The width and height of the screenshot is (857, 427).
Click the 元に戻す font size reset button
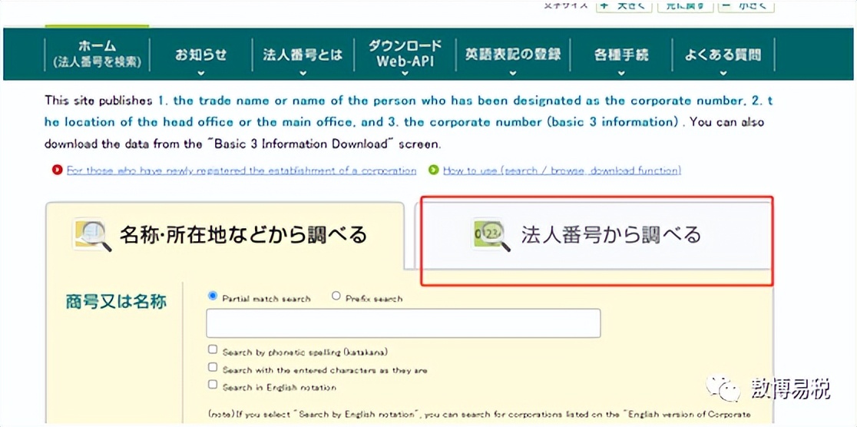click(686, 5)
